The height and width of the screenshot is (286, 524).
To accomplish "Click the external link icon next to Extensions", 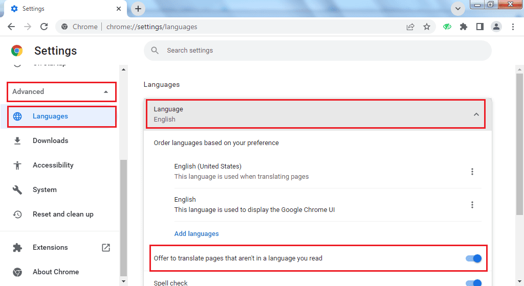I will click(105, 247).
